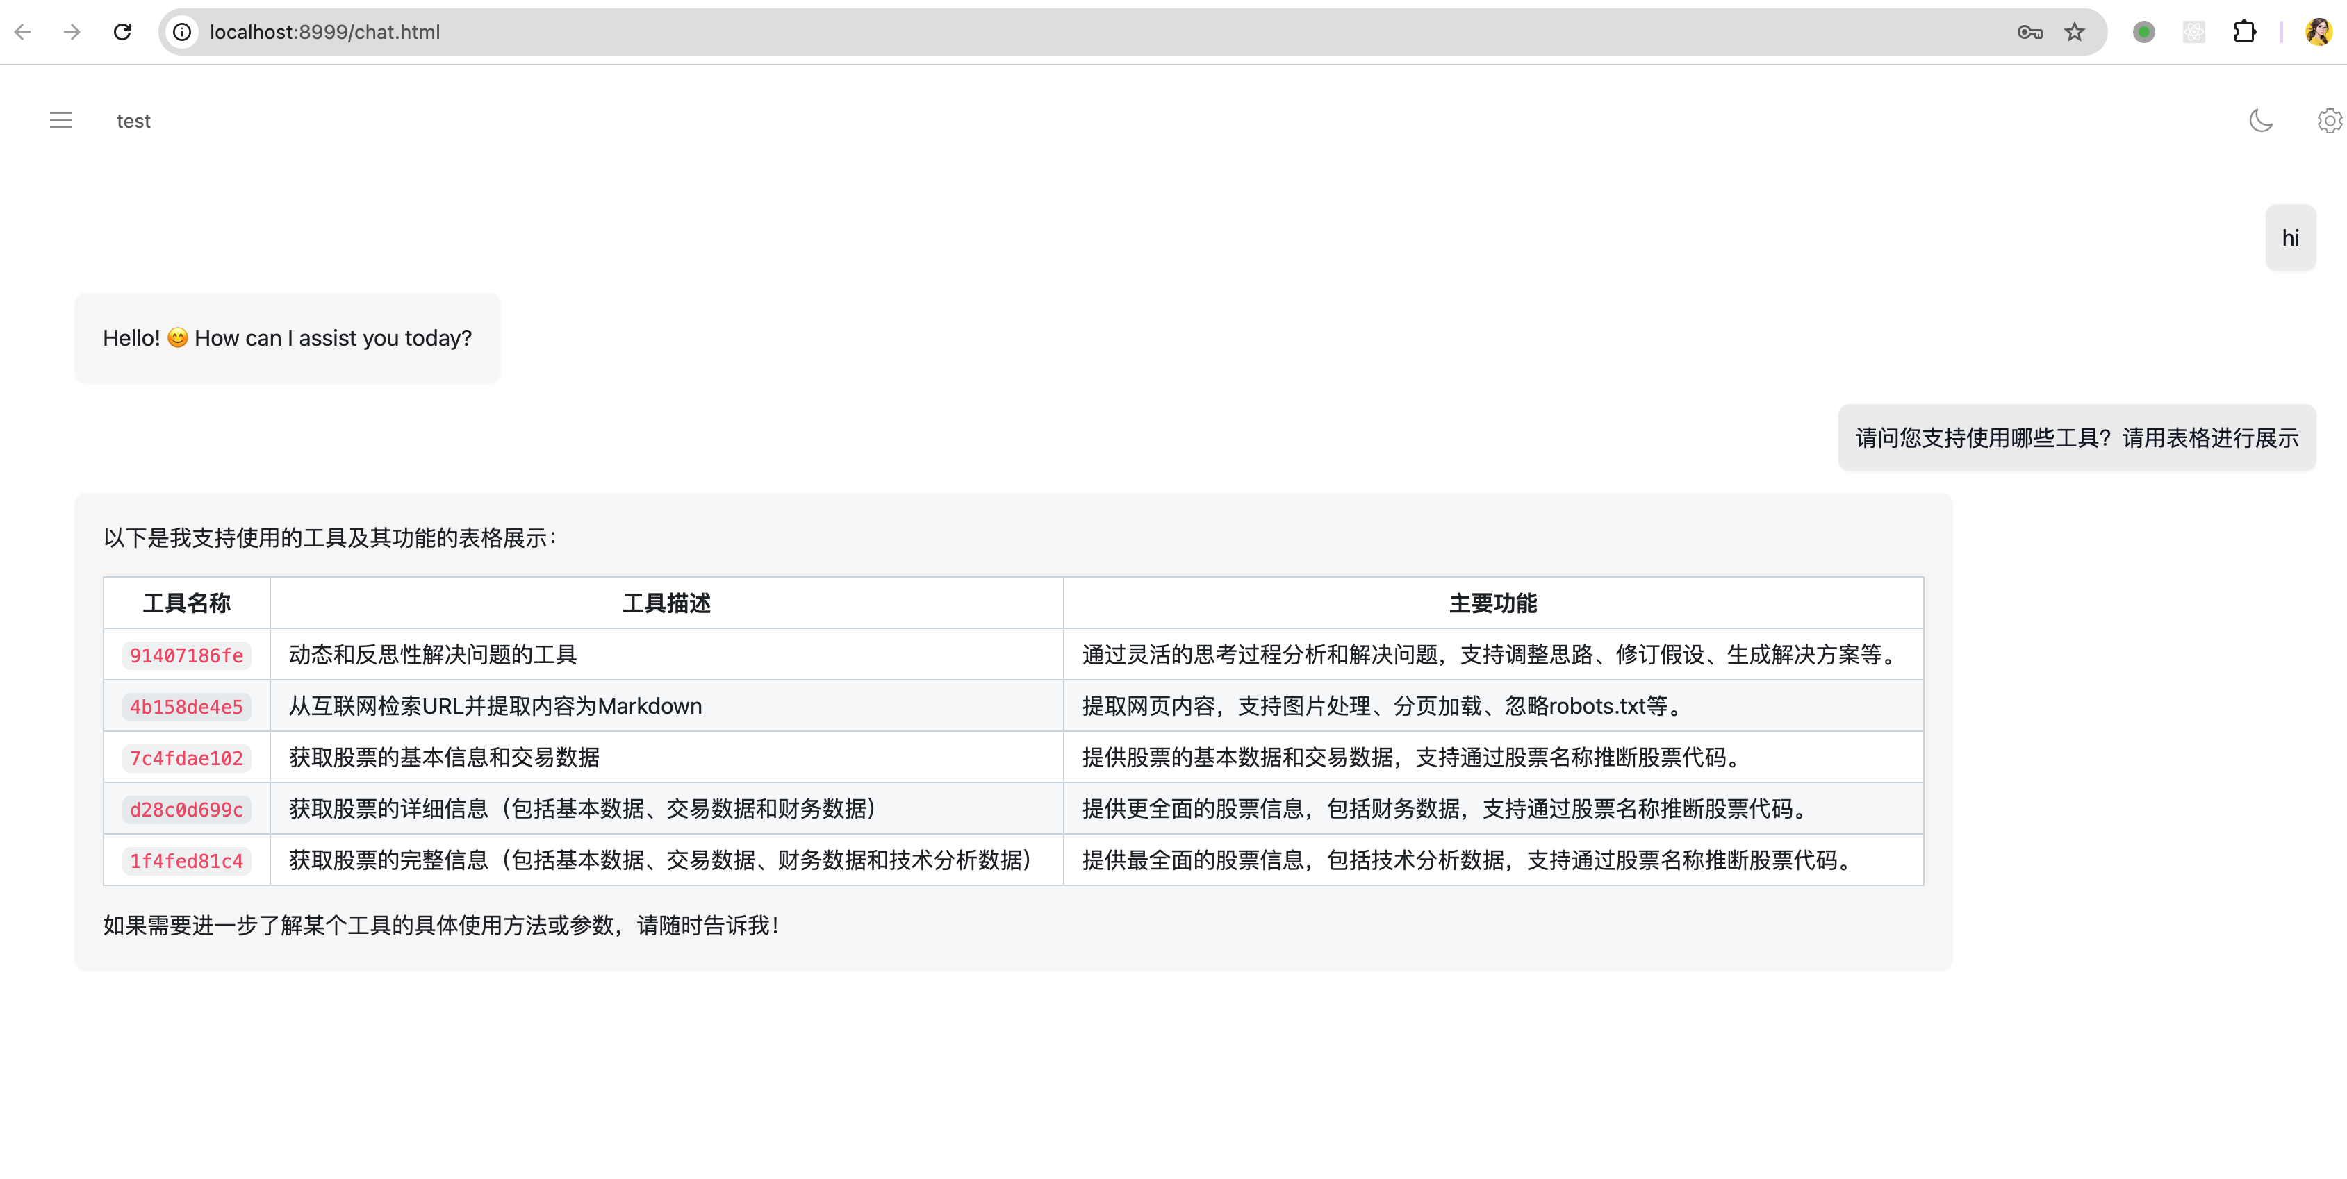Click the 'test' conversation title

pos(133,121)
